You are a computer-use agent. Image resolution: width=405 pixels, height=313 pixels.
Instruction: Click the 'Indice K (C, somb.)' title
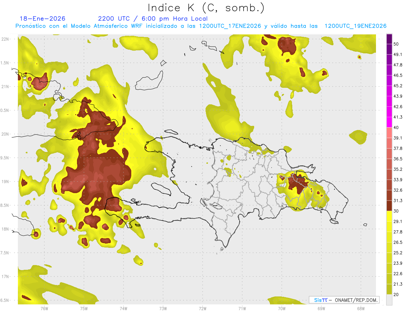click(x=206, y=8)
